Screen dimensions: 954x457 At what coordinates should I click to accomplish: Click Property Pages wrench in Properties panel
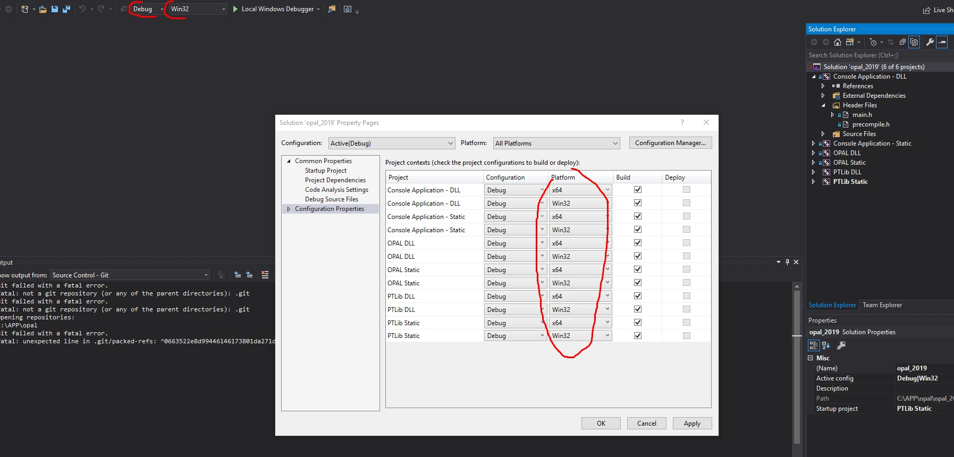coord(841,345)
